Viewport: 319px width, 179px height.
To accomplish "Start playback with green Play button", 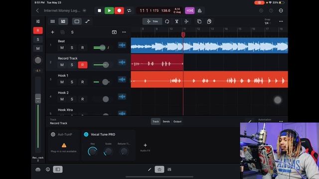I will click(109, 10).
